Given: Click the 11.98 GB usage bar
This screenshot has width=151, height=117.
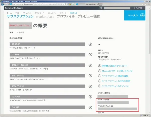Looking at the screenshot, I should click(x=47, y=44).
